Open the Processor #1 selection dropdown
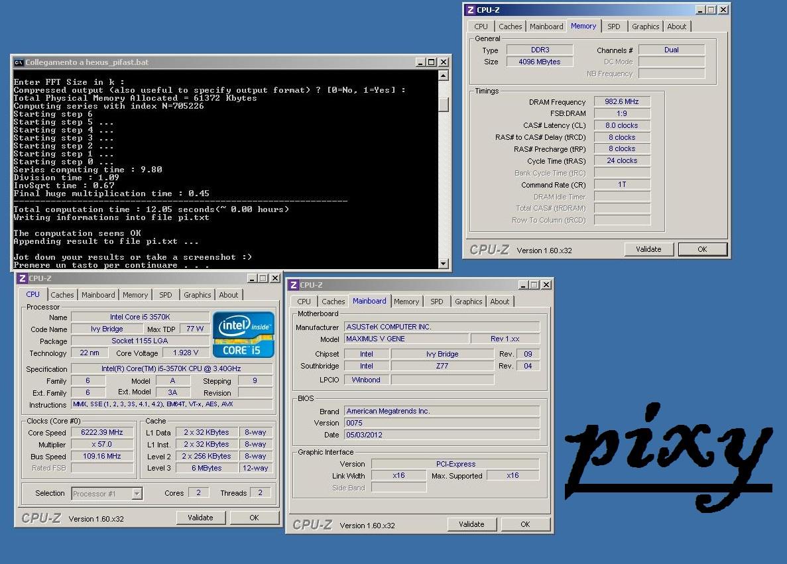Screen dimensions: 787x564 point(137,494)
